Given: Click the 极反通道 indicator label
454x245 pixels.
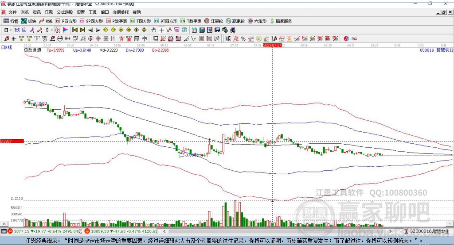Looking at the screenshot, I should (x=32, y=50).
